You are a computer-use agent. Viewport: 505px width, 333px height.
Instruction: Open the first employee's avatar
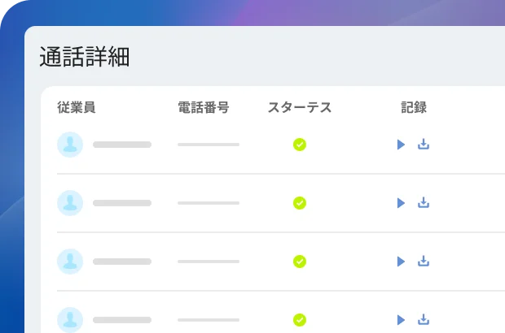[x=70, y=145]
